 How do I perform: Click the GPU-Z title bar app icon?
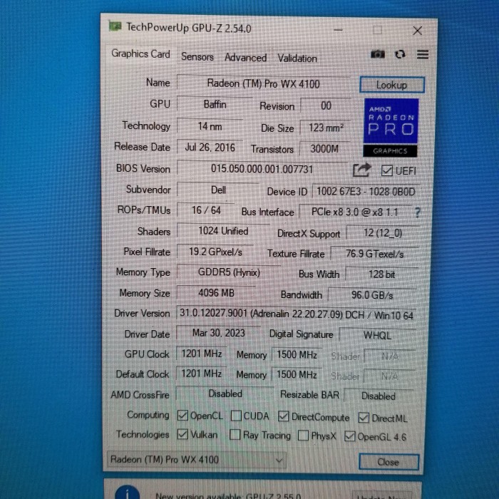coord(115,26)
